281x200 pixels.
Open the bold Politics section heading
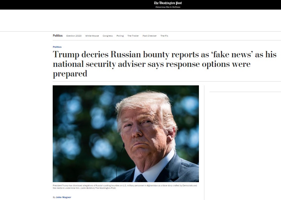pyautogui.click(x=57, y=36)
